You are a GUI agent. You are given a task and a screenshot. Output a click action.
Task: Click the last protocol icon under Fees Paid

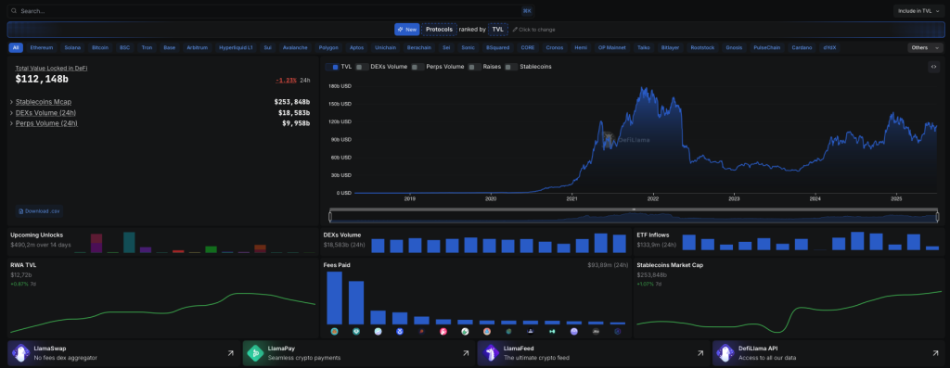click(x=617, y=332)
